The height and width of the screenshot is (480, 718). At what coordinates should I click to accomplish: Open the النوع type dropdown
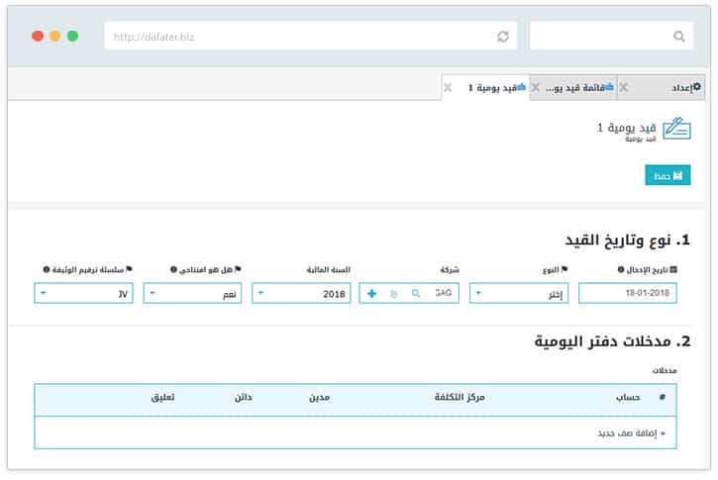(x=519, y=294)
